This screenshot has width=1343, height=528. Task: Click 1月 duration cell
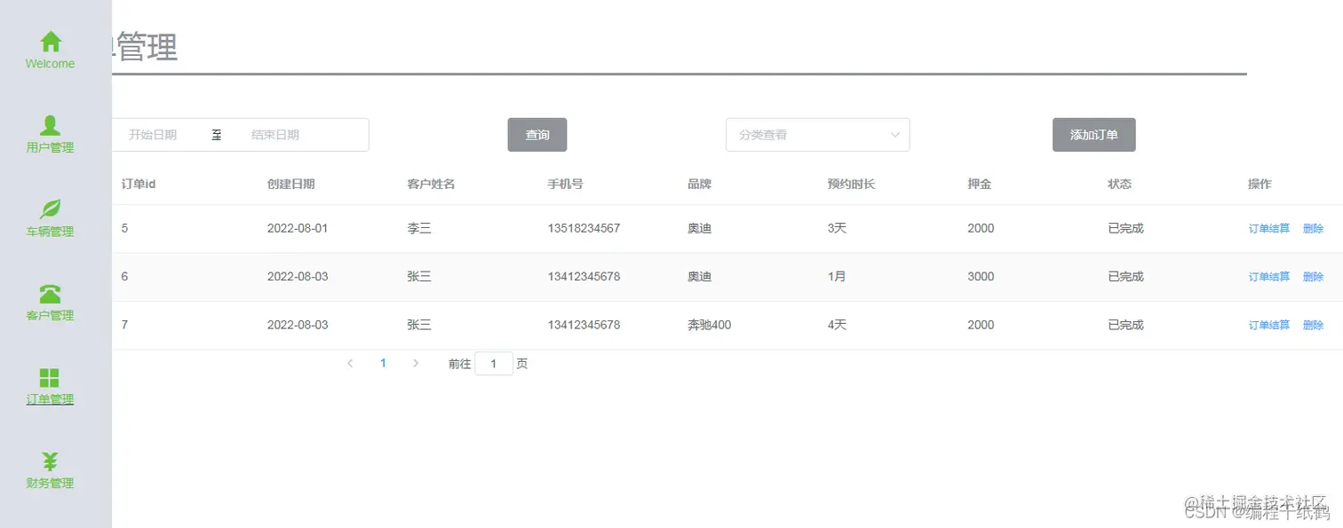(x=837, y=276)
